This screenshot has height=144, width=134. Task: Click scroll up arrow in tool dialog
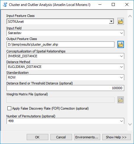[130, 16]
